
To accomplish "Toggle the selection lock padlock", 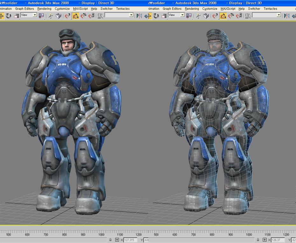I will click(x=110, y=239).
